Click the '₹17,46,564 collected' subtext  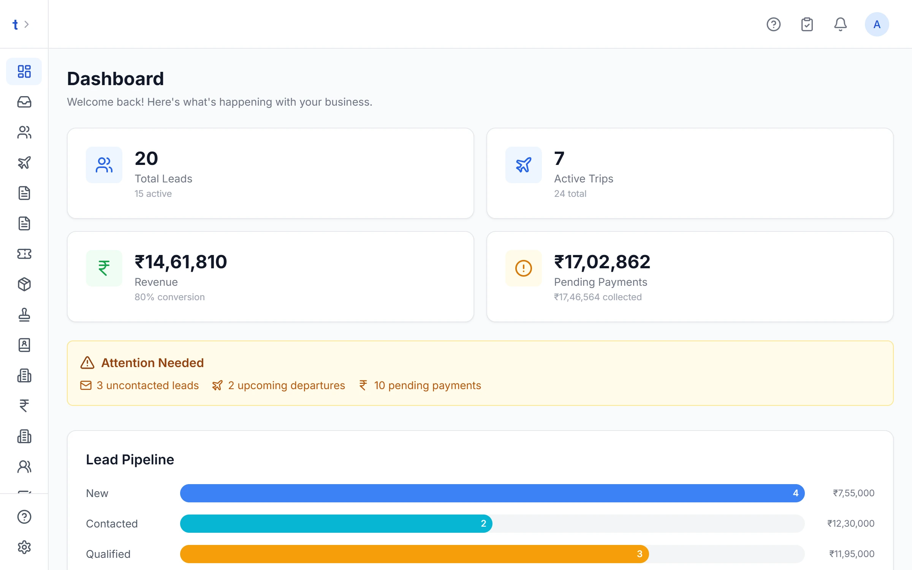click(x=598, y=297)
